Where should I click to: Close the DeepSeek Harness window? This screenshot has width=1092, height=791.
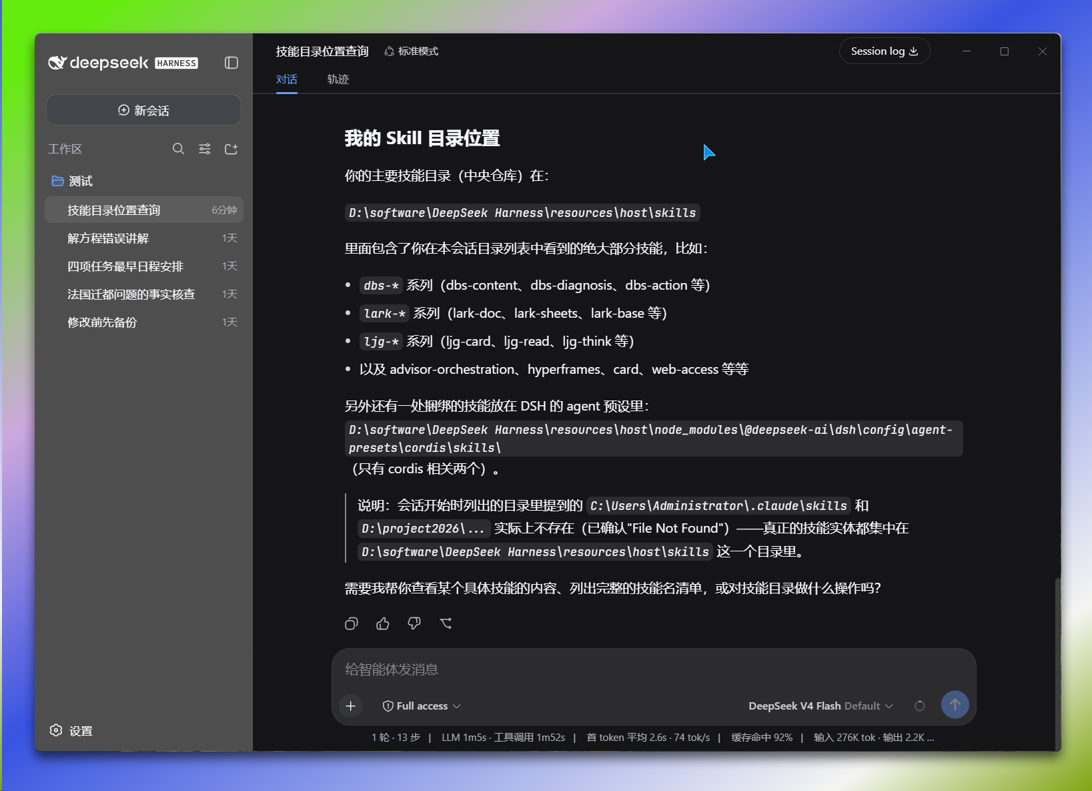coord(1042,51)
